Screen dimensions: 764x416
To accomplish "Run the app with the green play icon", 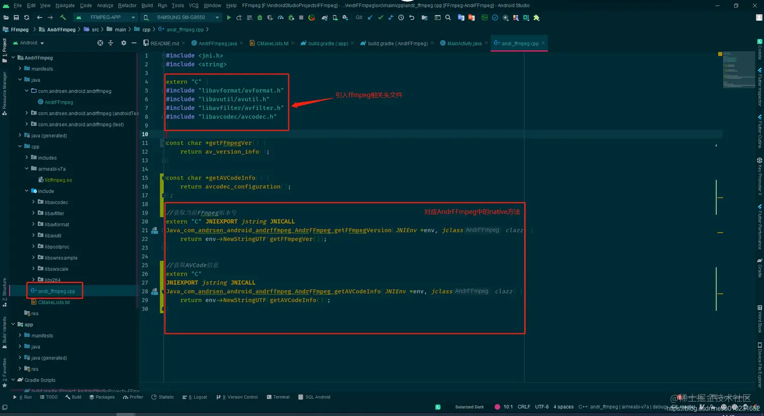I will click(x=229, y=18).
